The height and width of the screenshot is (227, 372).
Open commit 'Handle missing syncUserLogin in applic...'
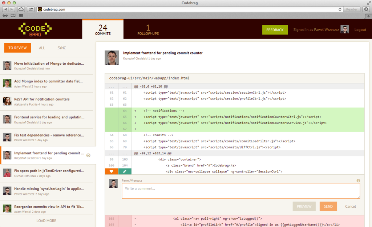coord(46,191)
